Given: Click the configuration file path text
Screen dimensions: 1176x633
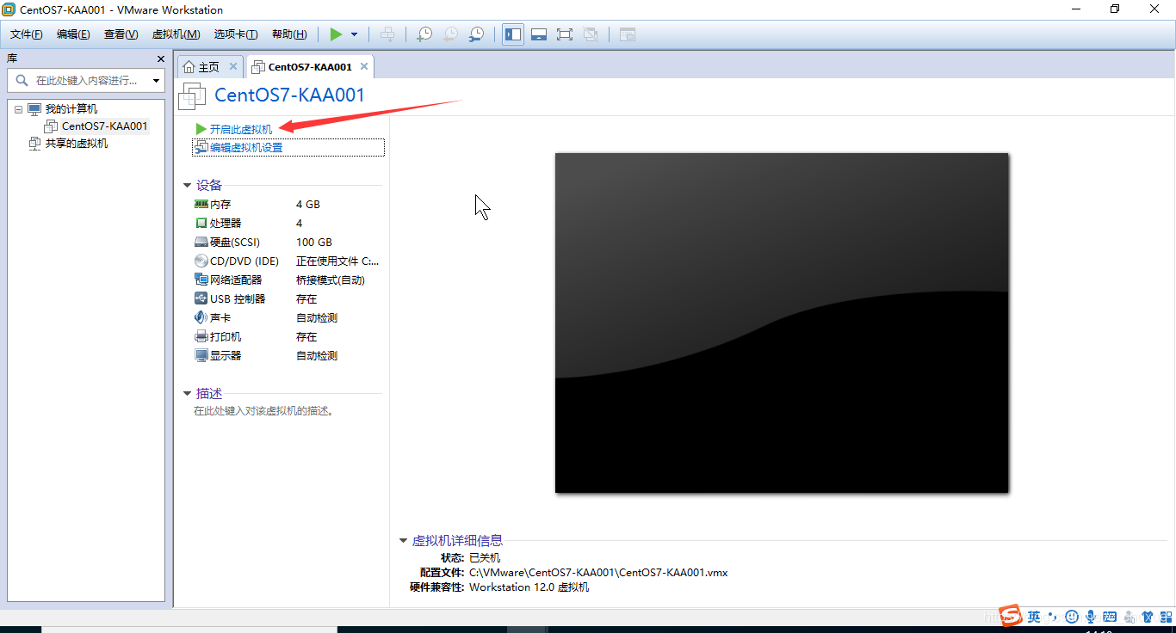Looking at the screenshot, I should click(598, 572).
